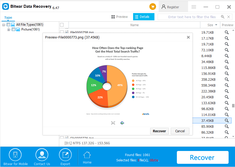This screenshot has height=167, width=235.
Task: Fit the previewed image to window
Action: tap(113, 123)
